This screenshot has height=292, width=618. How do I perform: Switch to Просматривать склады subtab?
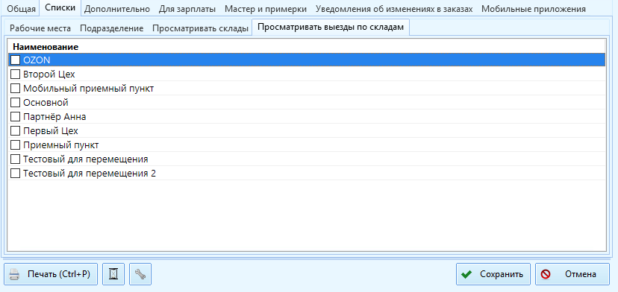[x=200, y=28]
